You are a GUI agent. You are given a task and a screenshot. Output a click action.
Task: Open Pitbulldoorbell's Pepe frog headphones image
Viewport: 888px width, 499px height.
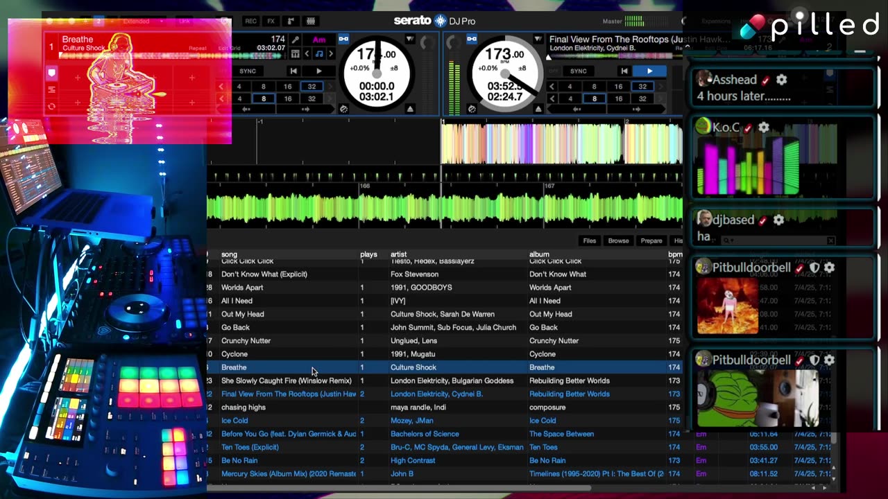pos(758,399)
